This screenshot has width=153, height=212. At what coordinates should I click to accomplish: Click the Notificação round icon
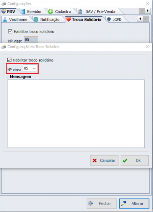pos(36,20)
